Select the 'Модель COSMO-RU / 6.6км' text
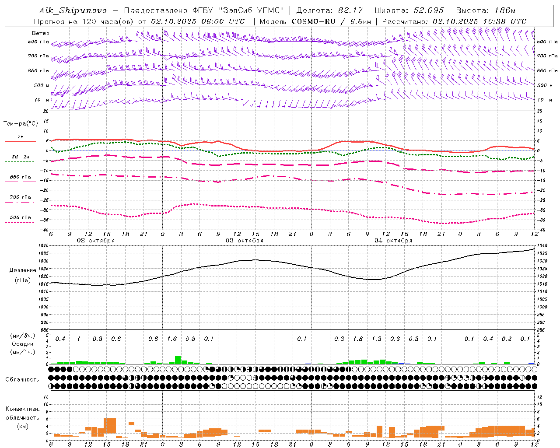The image size is (560, 448). click(x=315, y=21)
